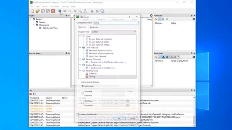Open the Document menu
The width and height of the screenshot is (232, 130).
(54, 6)
